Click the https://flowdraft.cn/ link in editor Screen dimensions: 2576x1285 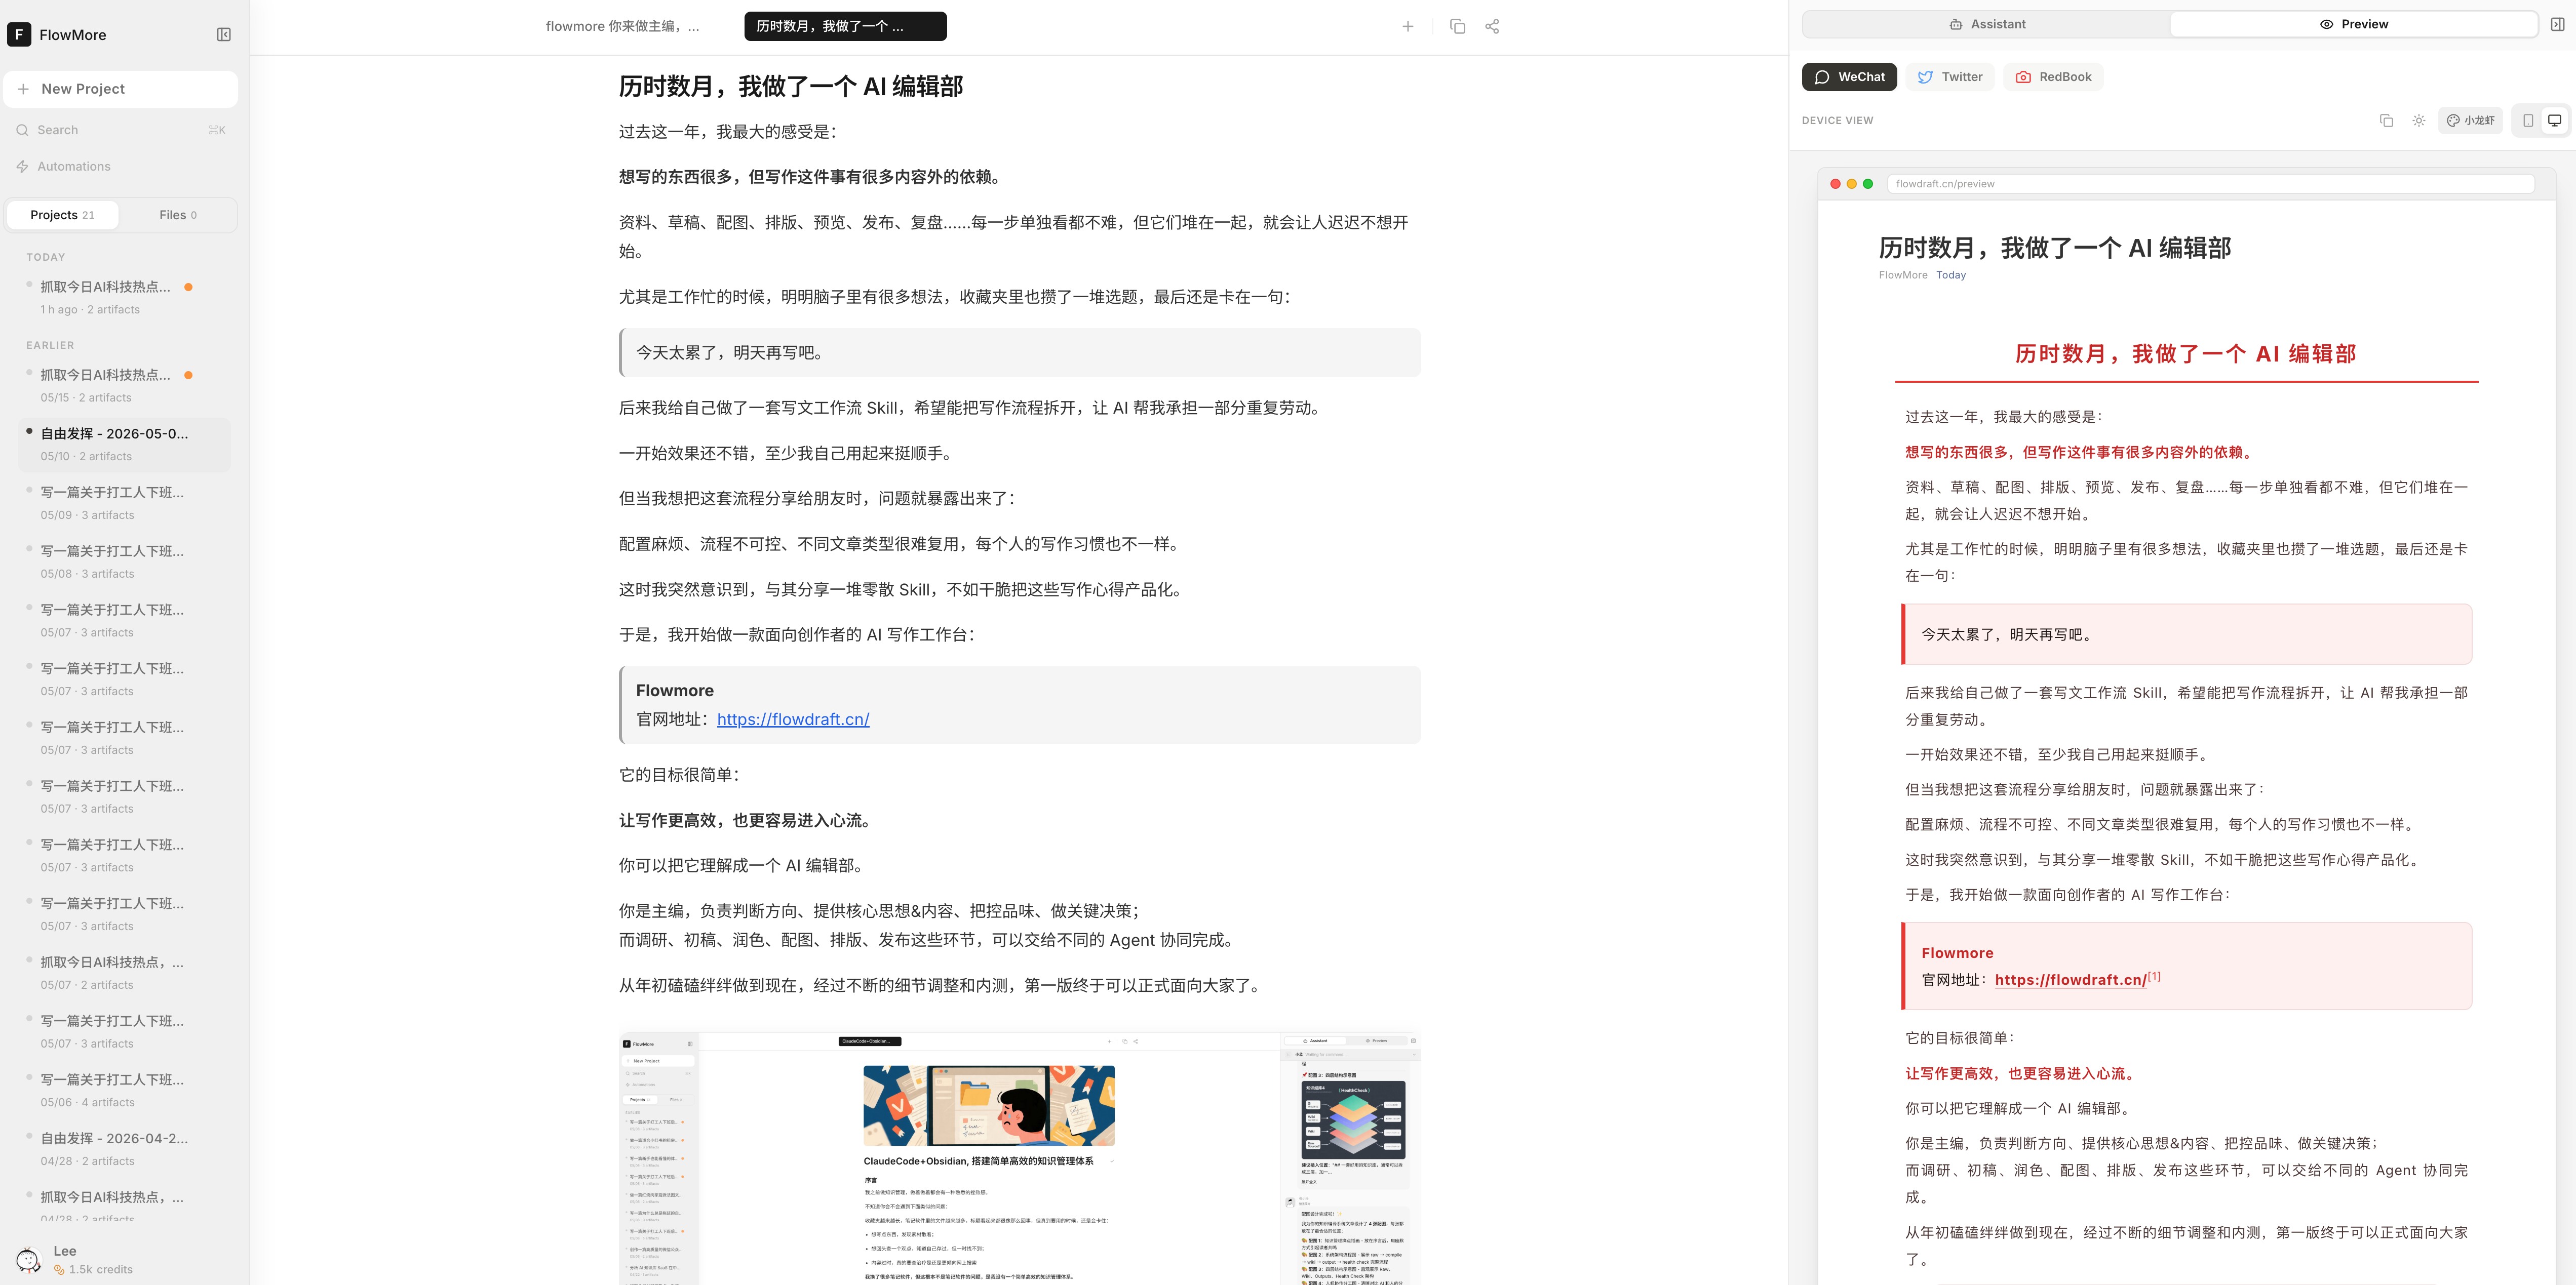[793, 719]
